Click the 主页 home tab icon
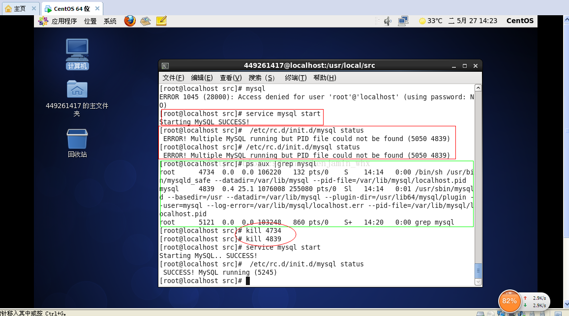Viewport: 569px width, 316px height. click(x=8, y=8)
